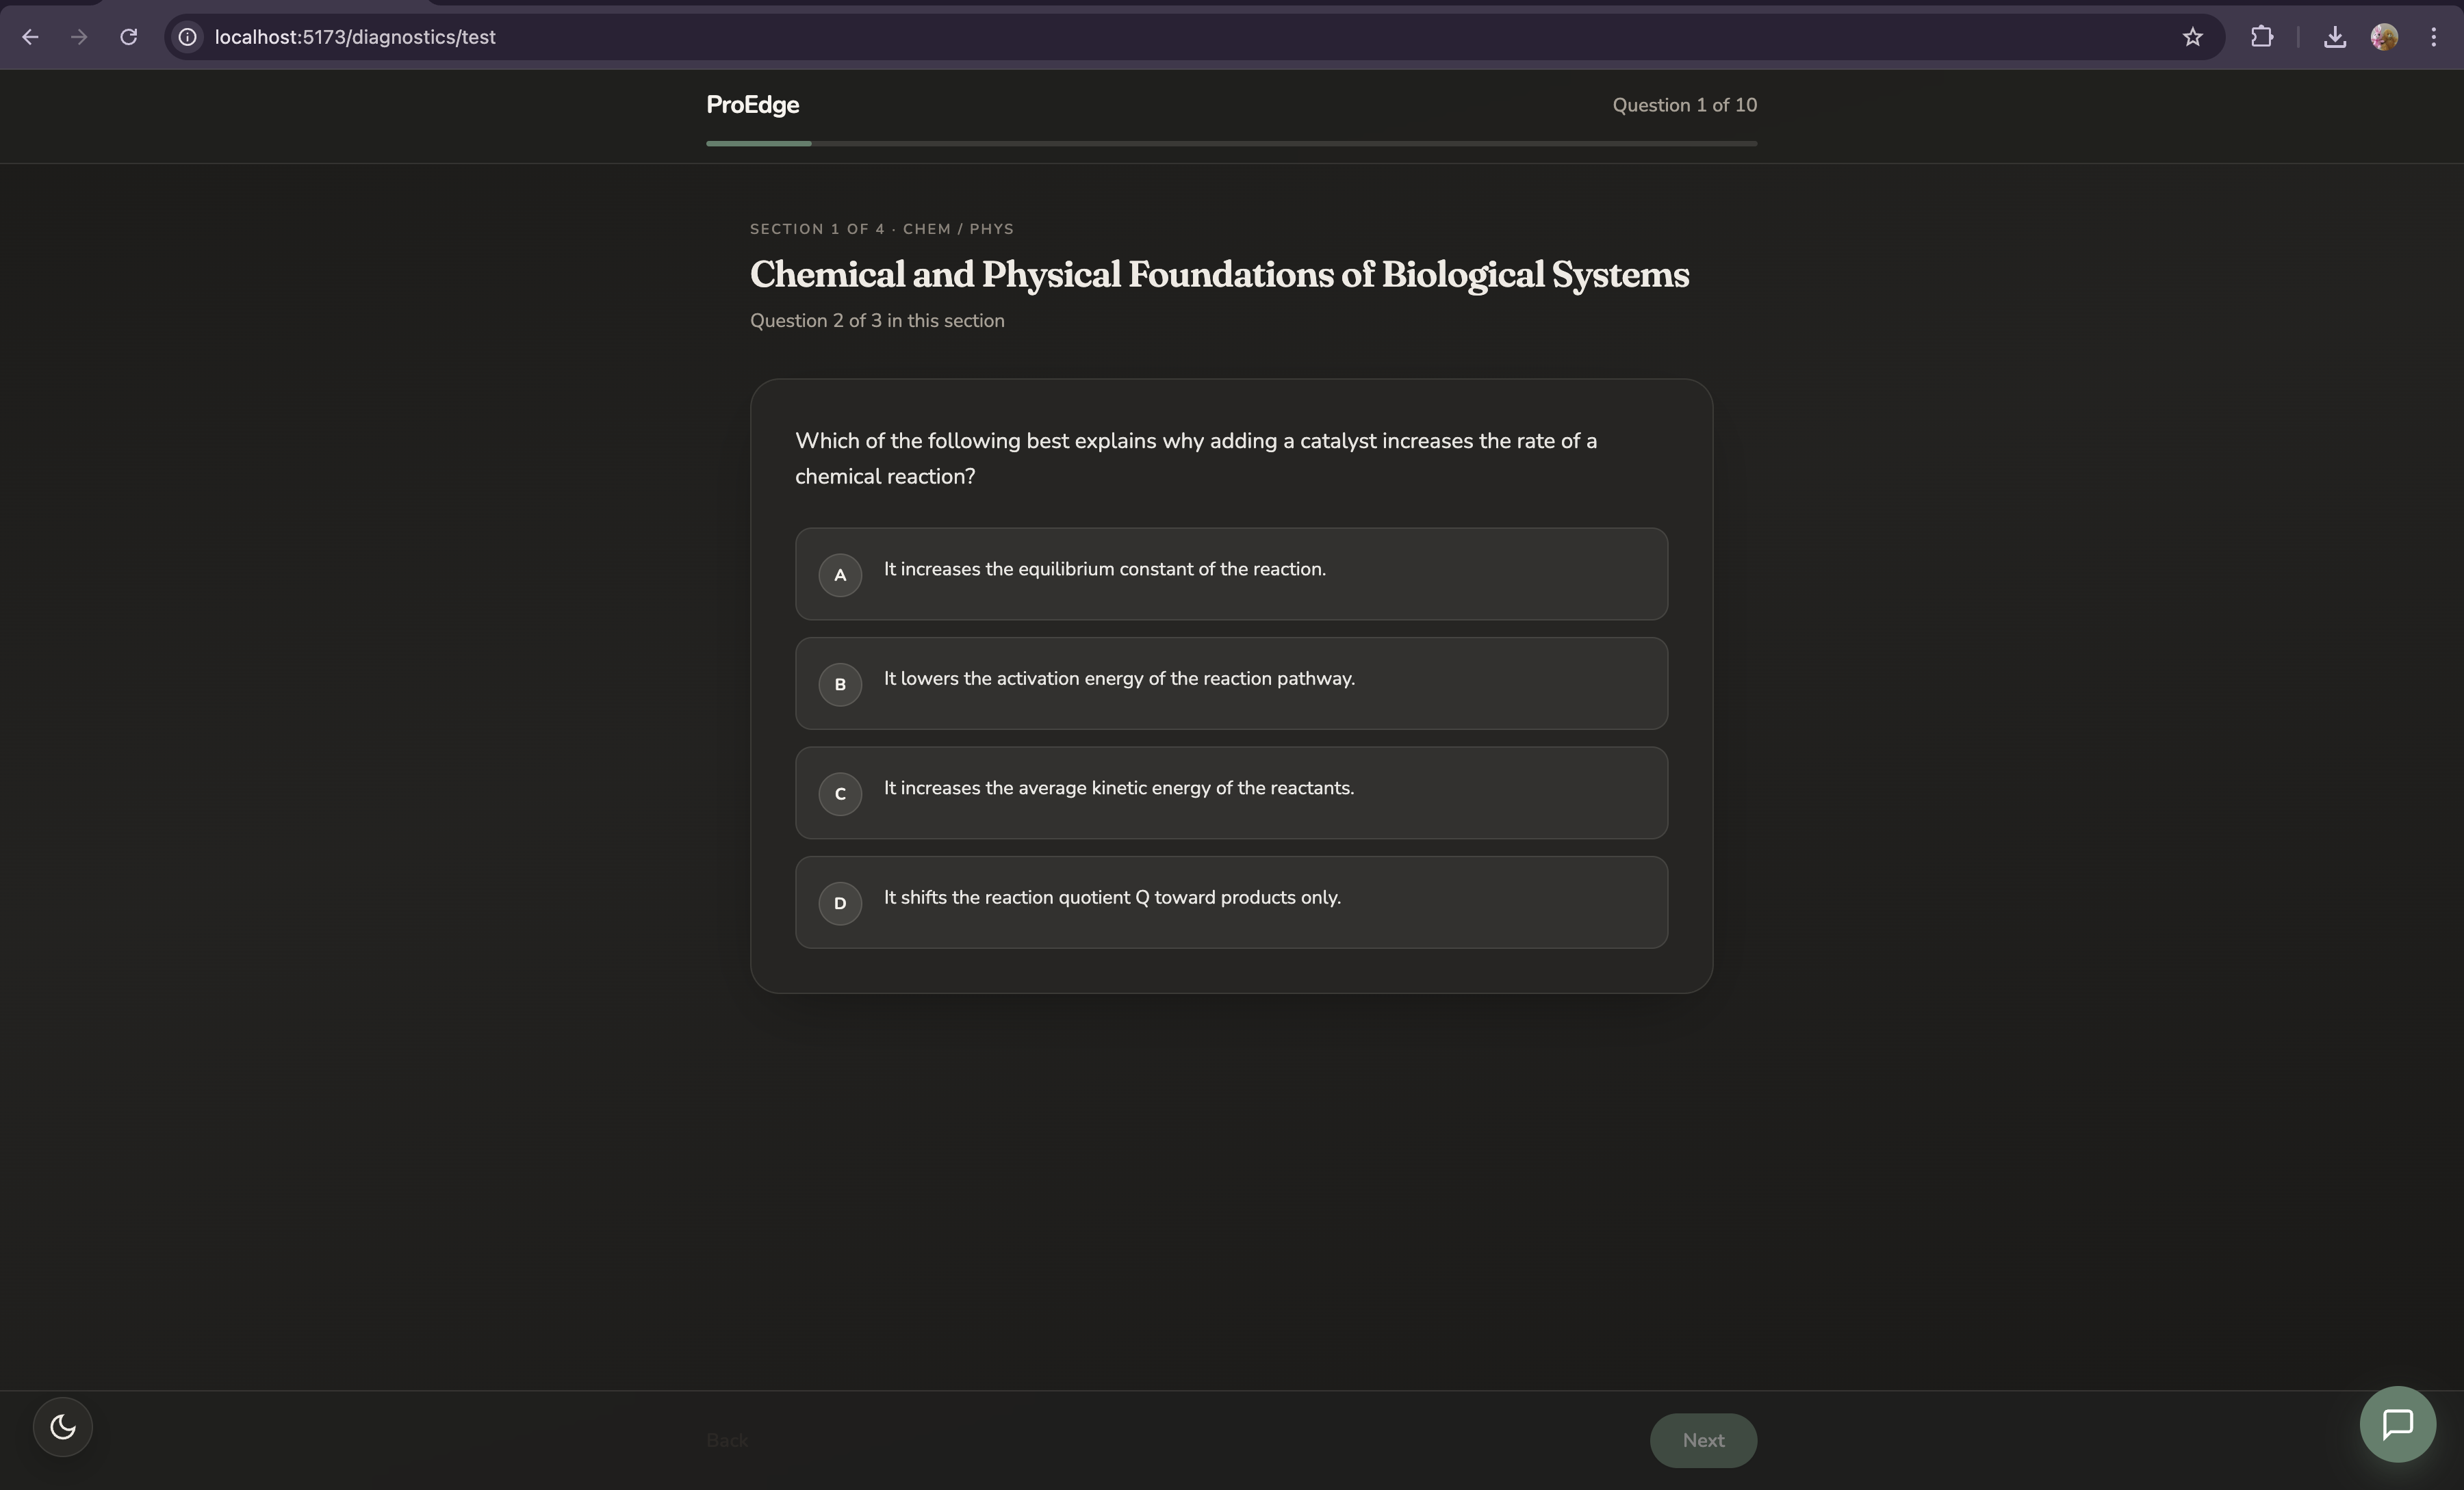This screenshot has width=2464, height=1490.
Task: Click the test progress bar
Action: pos(1231,144)
